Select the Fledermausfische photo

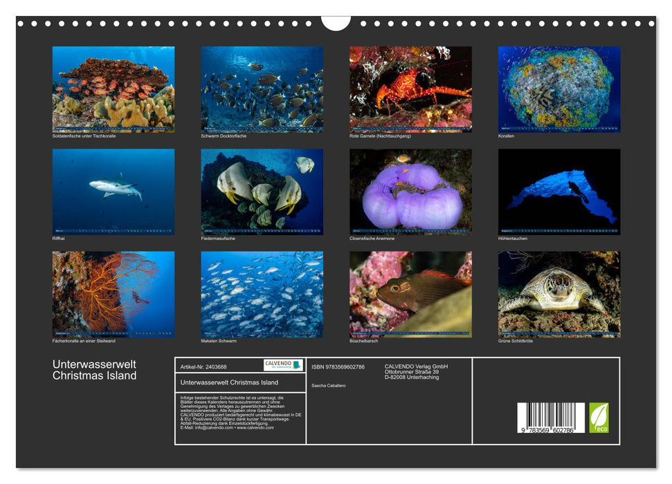(262, 192)
